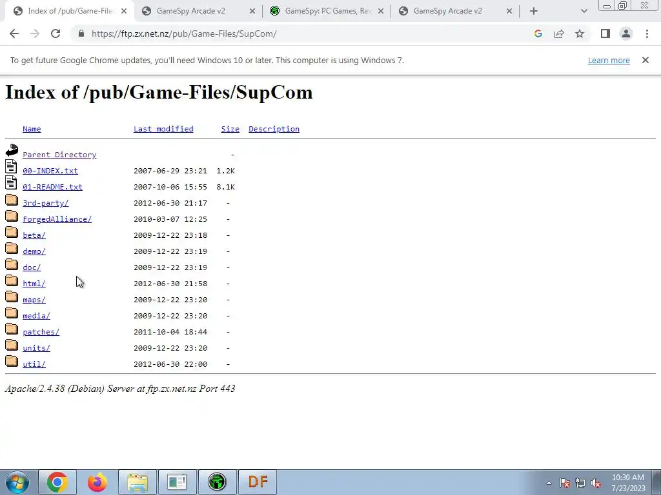Click the folder icon beside maps/
Viewport: 661px width, 495px height.
coord(12,296)
